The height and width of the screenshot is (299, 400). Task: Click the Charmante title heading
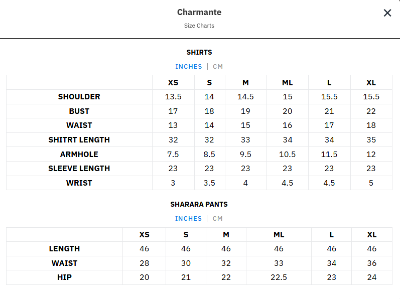(199, 13)
